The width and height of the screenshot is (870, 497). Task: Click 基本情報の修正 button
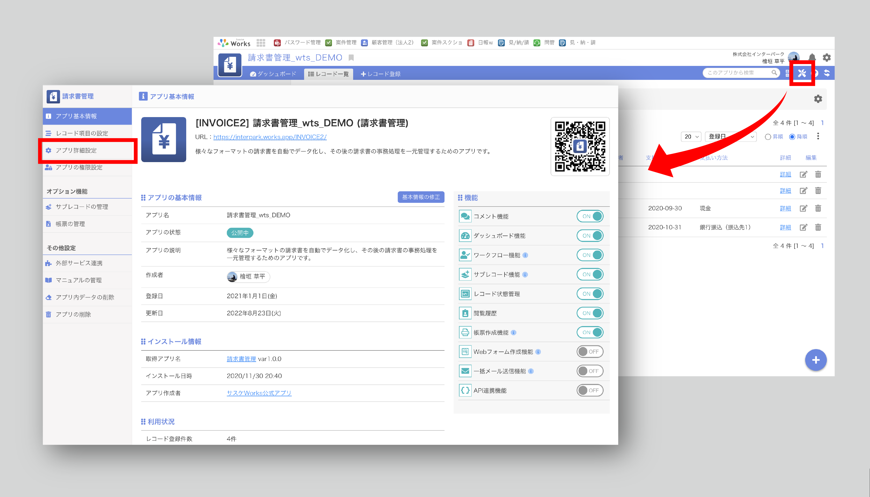(421, 197)
